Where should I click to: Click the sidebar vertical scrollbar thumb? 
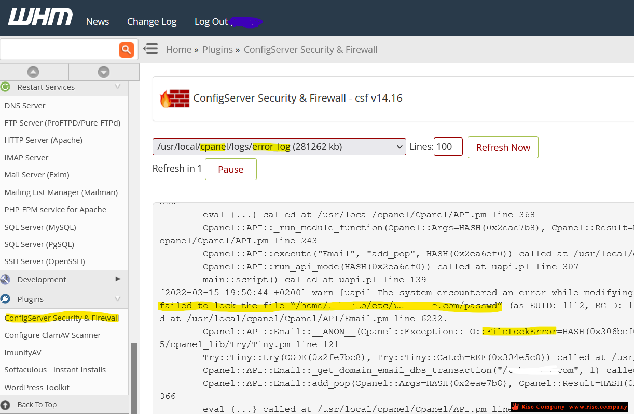click(x=133, y=378)
